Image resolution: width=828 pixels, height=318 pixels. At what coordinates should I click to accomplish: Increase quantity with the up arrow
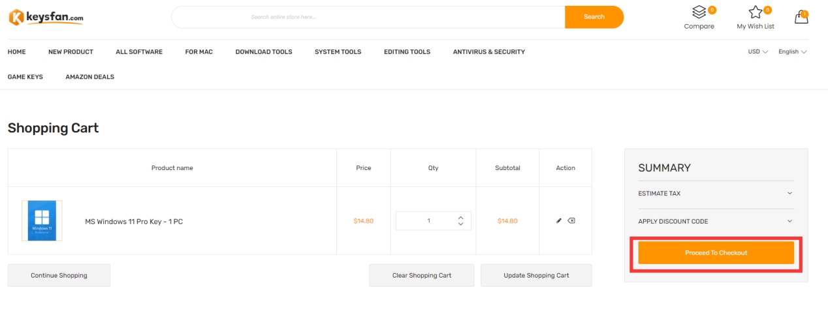pyautogui.click(x=460, y=218)
